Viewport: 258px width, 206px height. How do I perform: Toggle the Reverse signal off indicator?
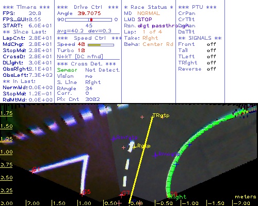pos(211,69)
